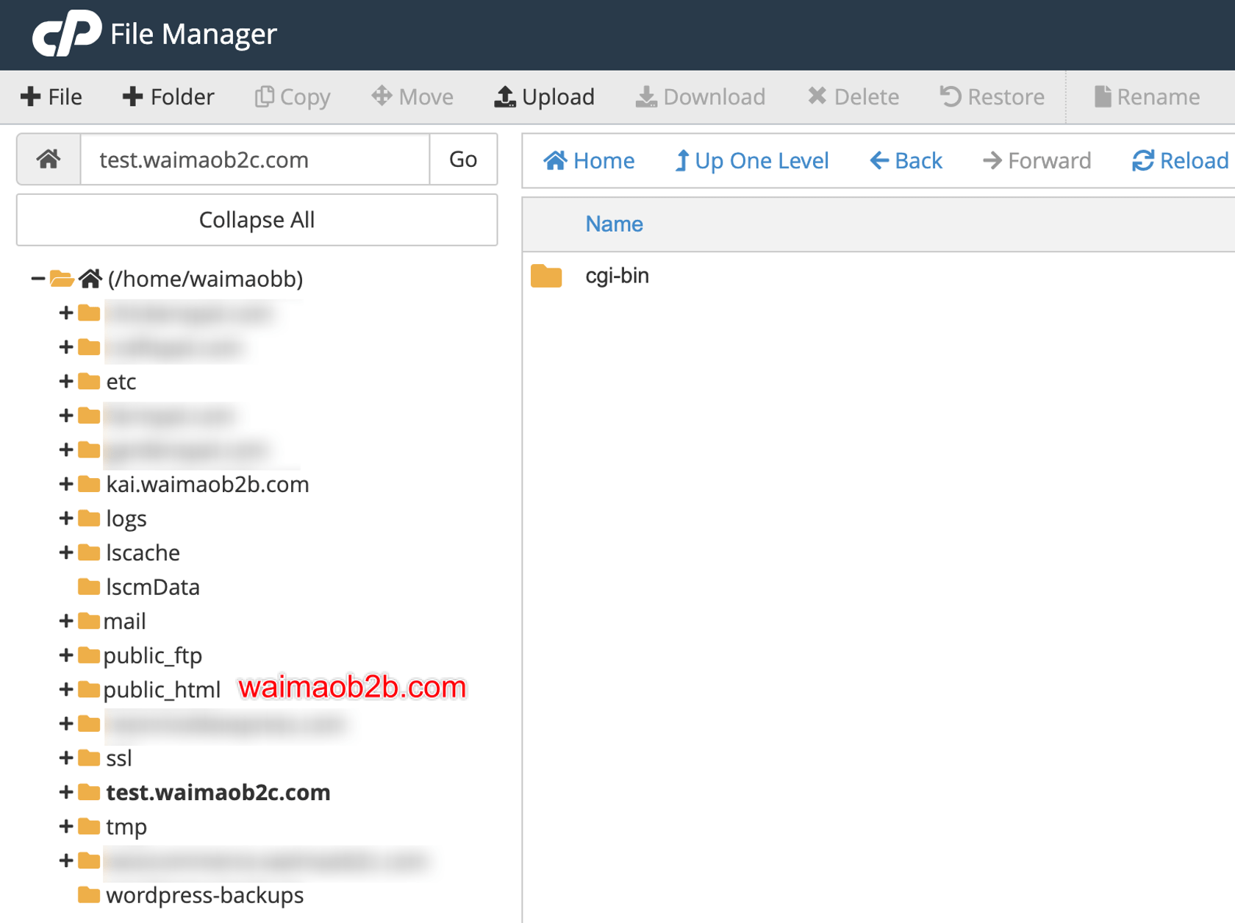Open the cgi-bin folder icon
Screen dimensions: 1235x923
pyautogui.click(x=546, y=276)
